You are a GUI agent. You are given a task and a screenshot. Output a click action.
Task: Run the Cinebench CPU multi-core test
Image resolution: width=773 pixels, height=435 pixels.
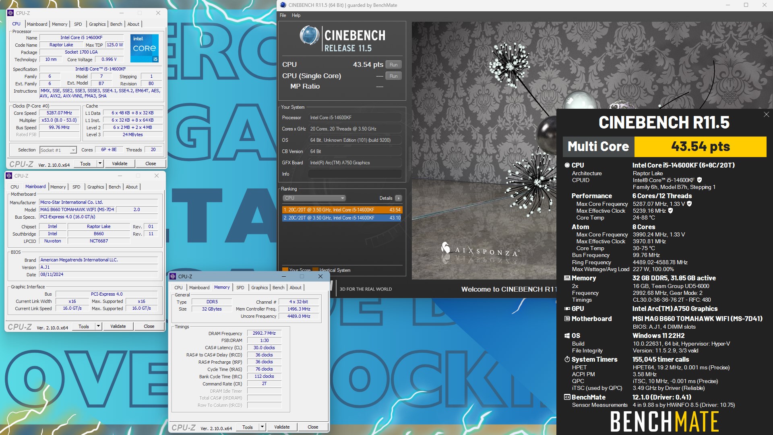click(393, 65)
